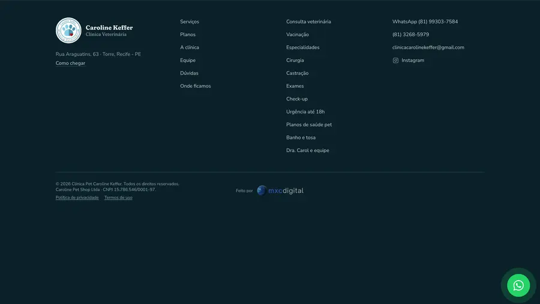
Task: Click the Feito por label
Action: (x=244, y=190)
